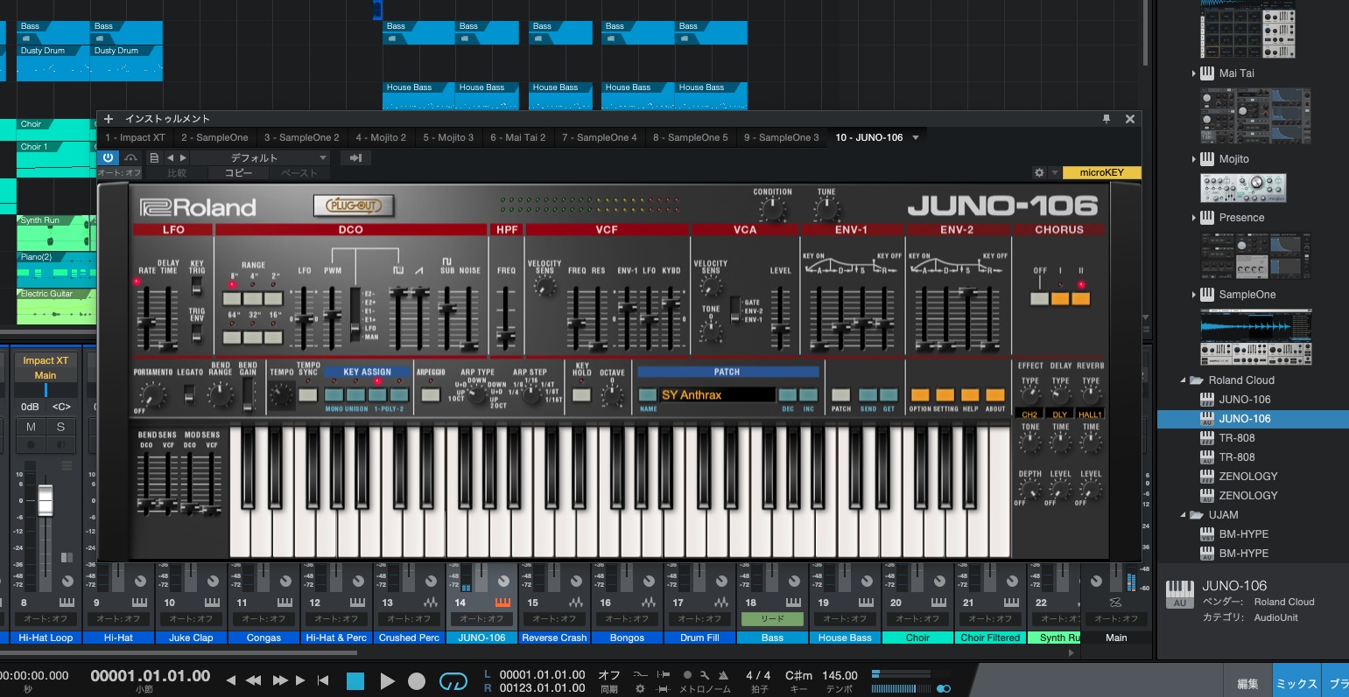Expand the Presence browser entry

(1194, 218)
